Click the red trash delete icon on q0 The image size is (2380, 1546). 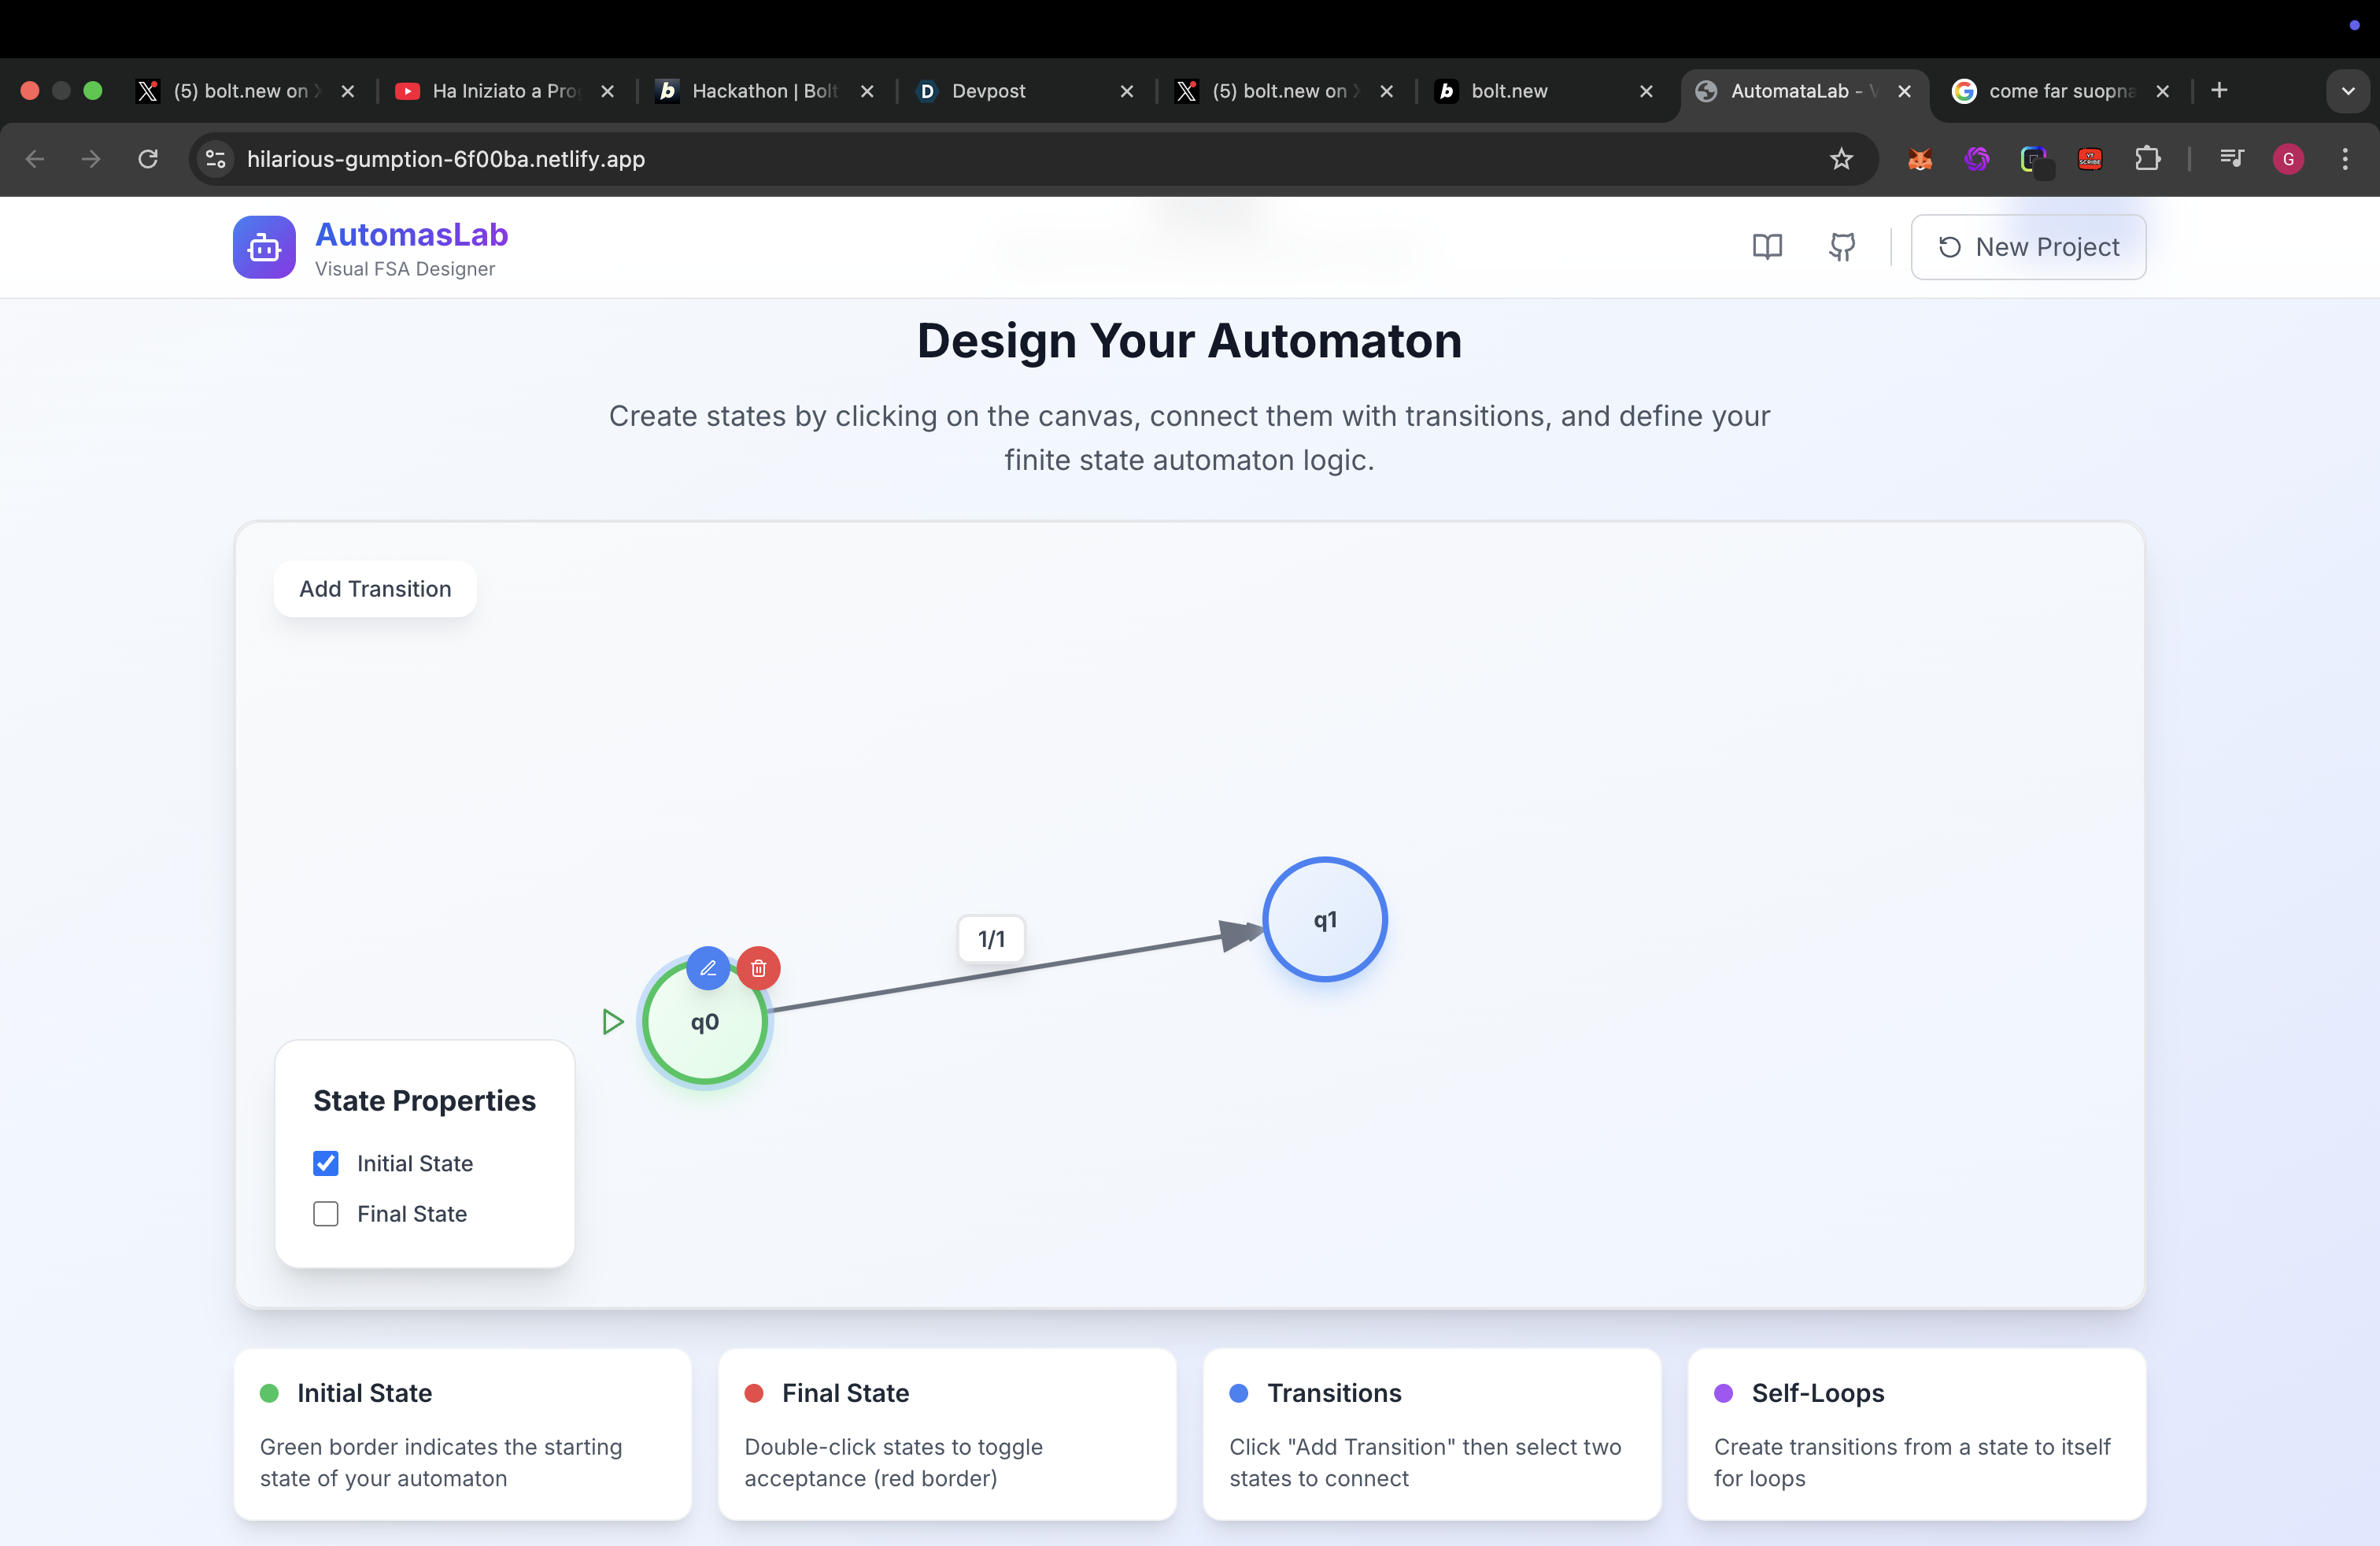759,968
